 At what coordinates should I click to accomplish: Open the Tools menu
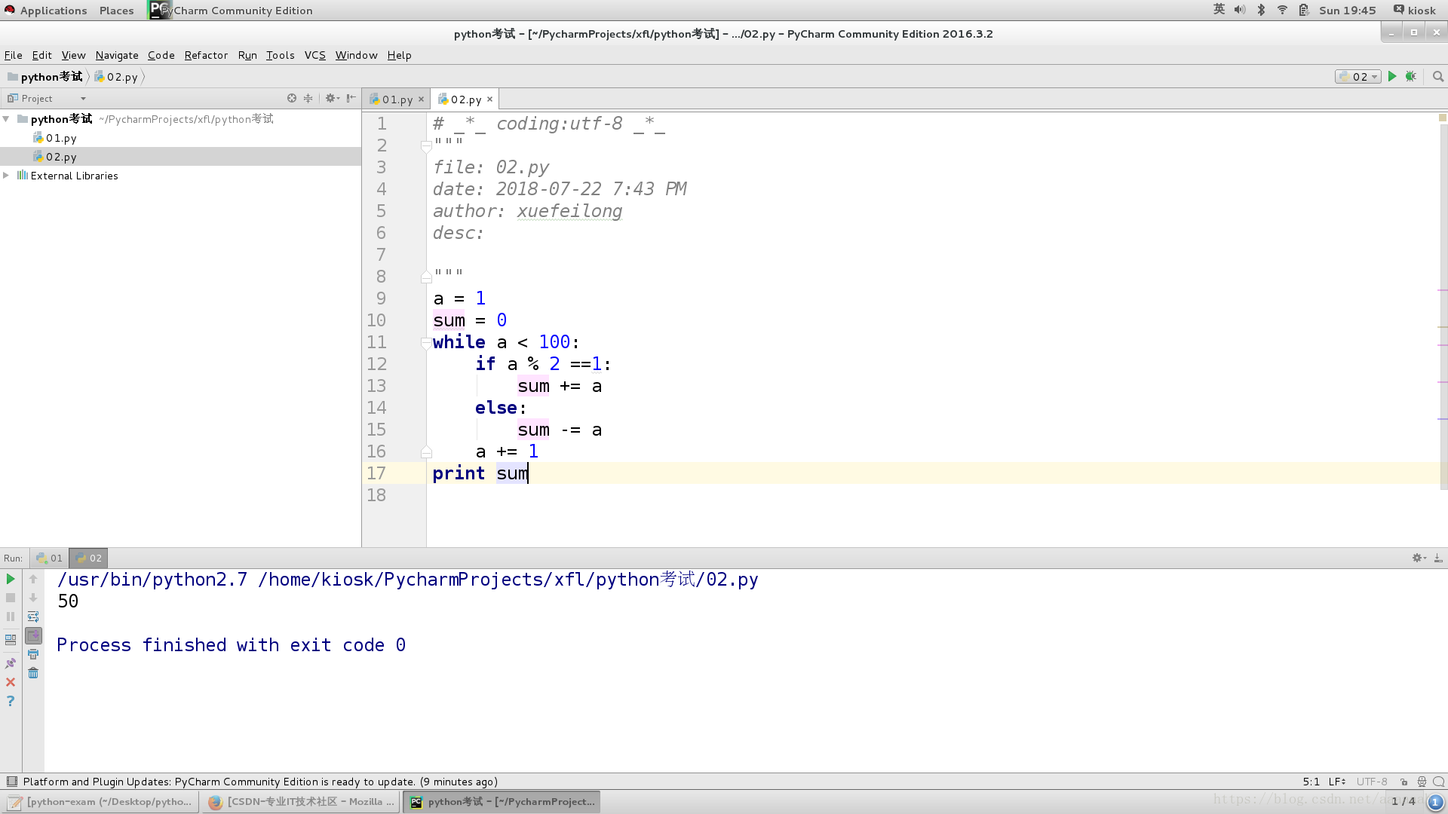(280, 55)
